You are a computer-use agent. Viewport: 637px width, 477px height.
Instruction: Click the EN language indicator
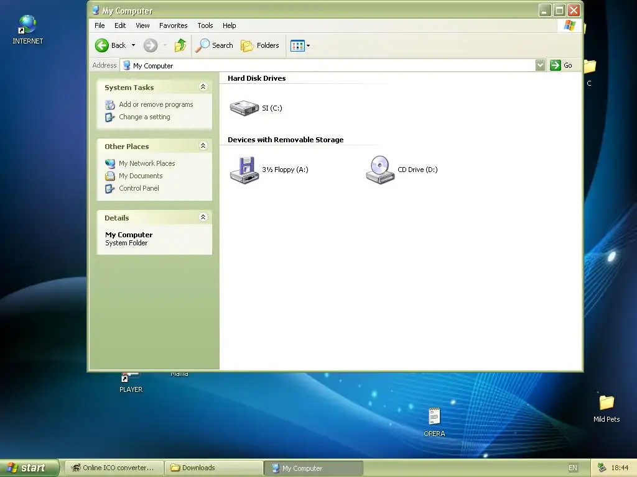[573, 468]
